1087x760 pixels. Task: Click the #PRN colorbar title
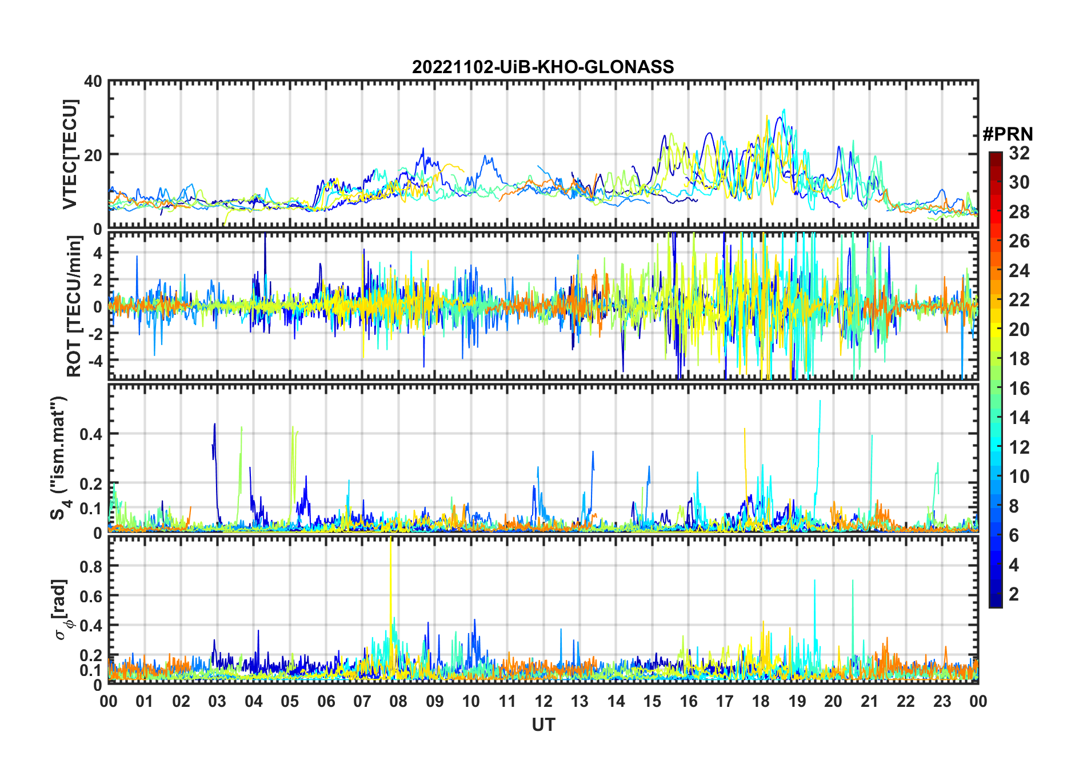[x=1008, y=134]
